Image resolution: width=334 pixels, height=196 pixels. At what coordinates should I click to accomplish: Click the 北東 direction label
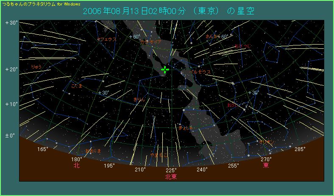171,177
